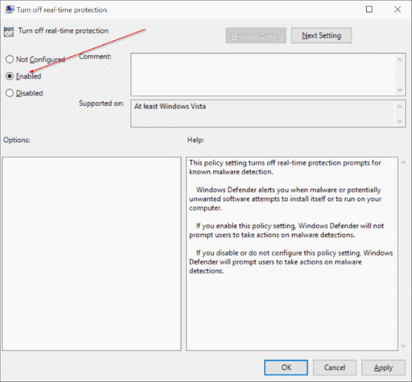Click the 'Options:' label
412x382 pixels.
tap(16, 140)
